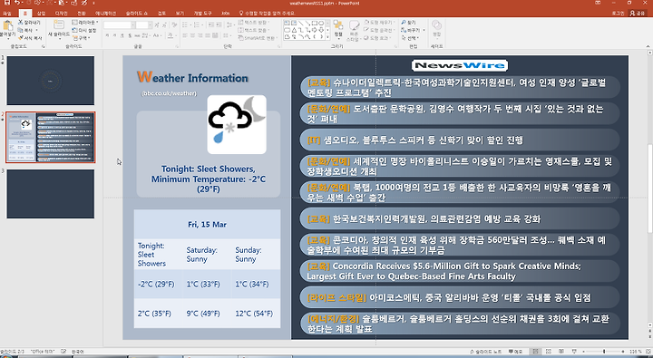Start slide show from status bar
Screen dimensions: 653x358
[574, 352]
